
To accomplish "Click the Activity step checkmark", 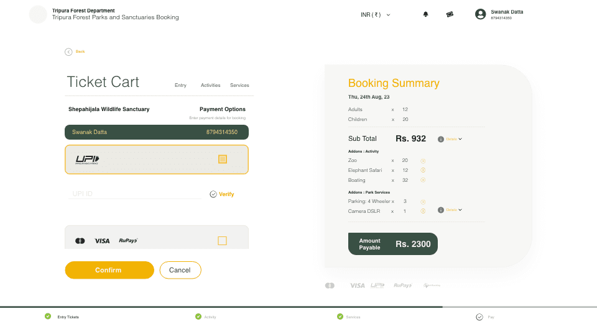I will pos(198,316).
